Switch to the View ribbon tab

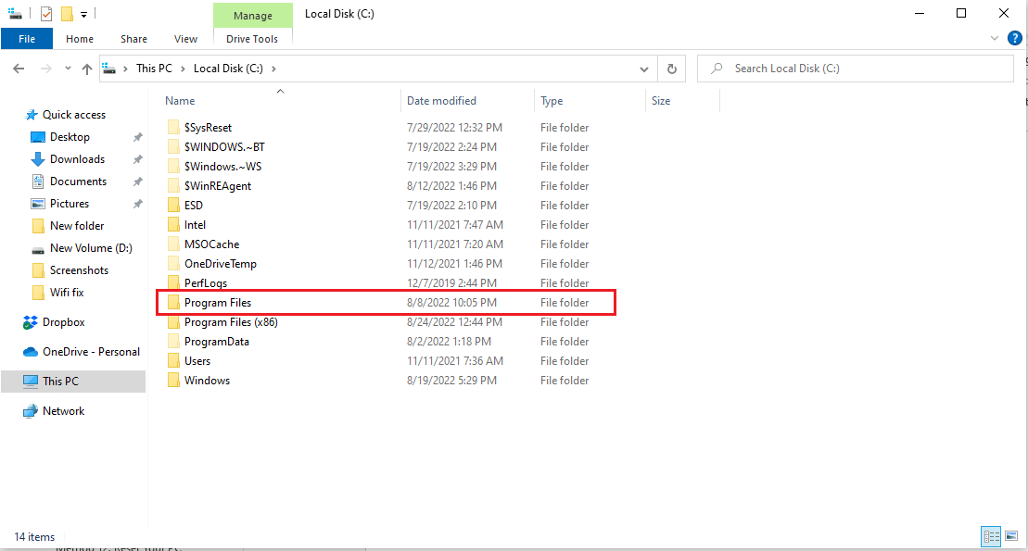click(x=185, y=39)
